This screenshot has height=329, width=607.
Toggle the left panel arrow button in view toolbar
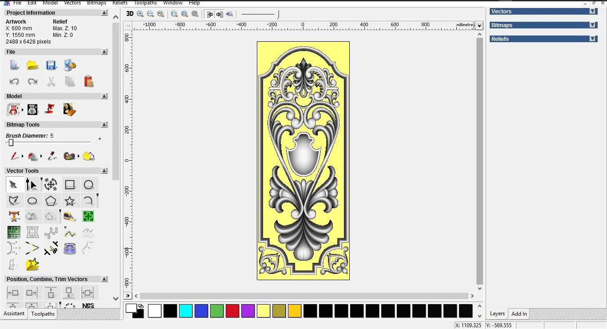click(x=210, y=14)
